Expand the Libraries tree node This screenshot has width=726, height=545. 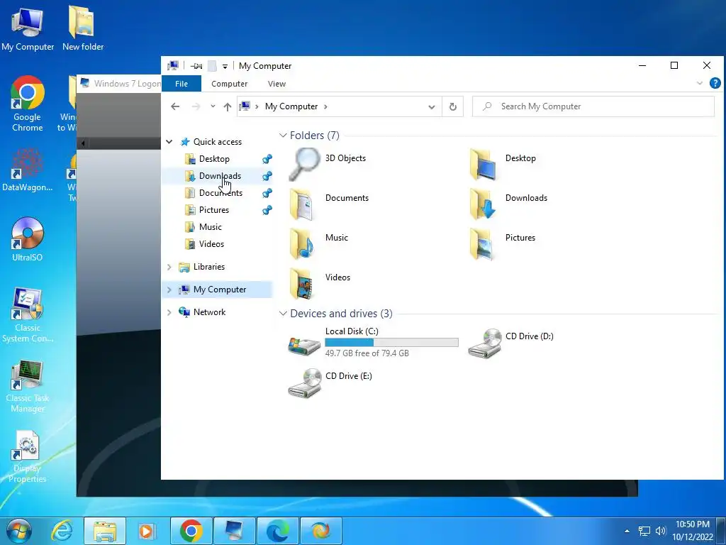[x=169, y=267]
